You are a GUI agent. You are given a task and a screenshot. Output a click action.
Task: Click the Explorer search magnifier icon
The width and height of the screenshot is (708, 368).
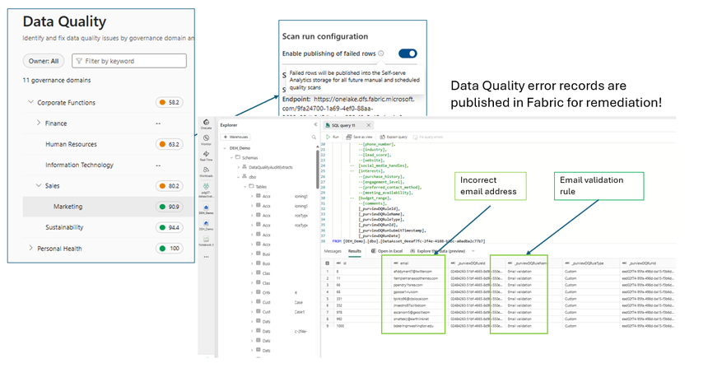point(314,137)
